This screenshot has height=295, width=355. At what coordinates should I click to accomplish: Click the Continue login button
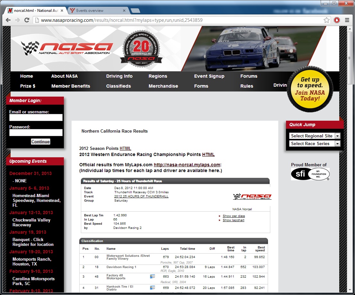pos(40,142)
